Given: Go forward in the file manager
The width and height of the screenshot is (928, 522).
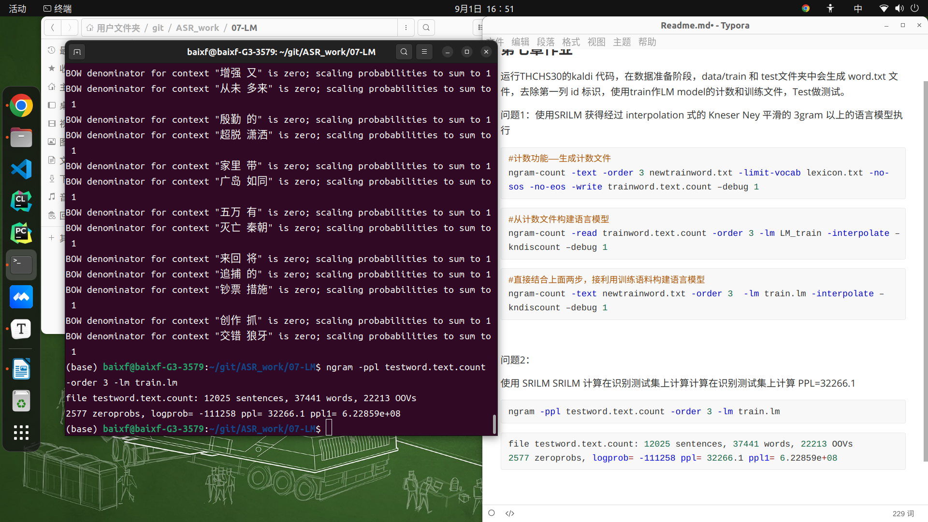Looking at the screenshot, I should point(69,28).
